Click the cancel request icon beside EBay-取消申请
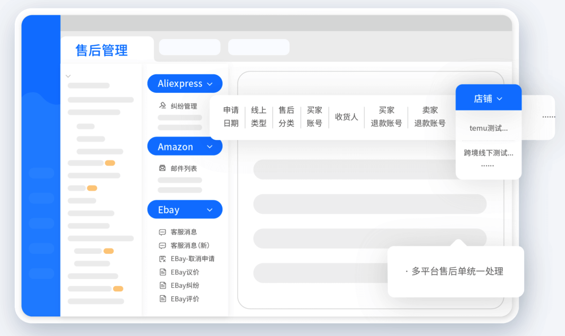 pos(162,259)
